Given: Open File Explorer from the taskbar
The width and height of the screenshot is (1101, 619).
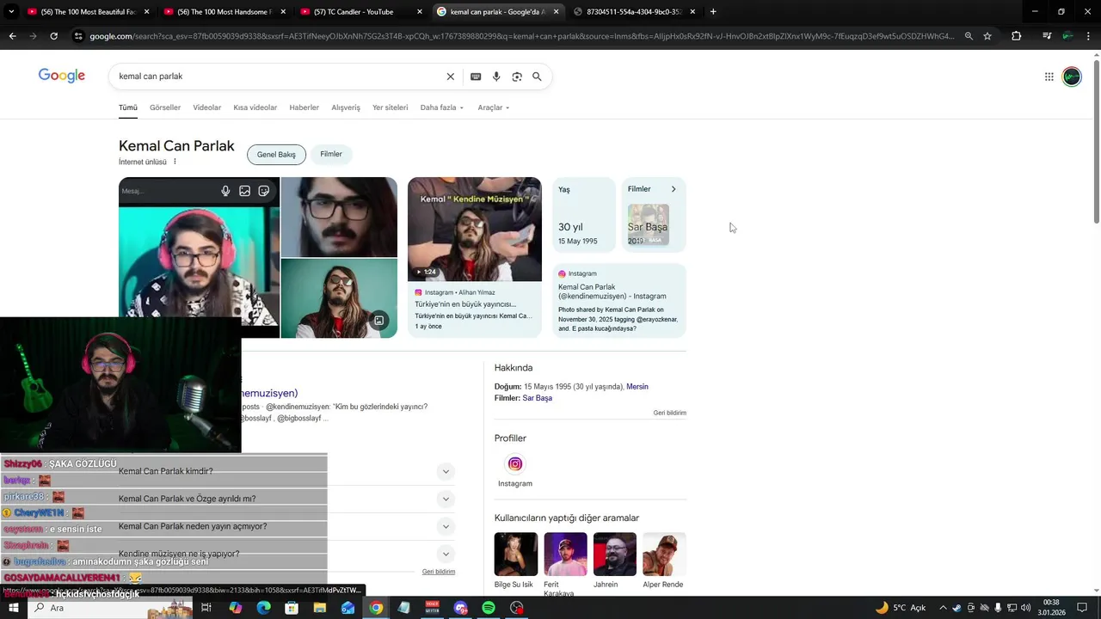Looking at the screenshot, I should [320, 608].
